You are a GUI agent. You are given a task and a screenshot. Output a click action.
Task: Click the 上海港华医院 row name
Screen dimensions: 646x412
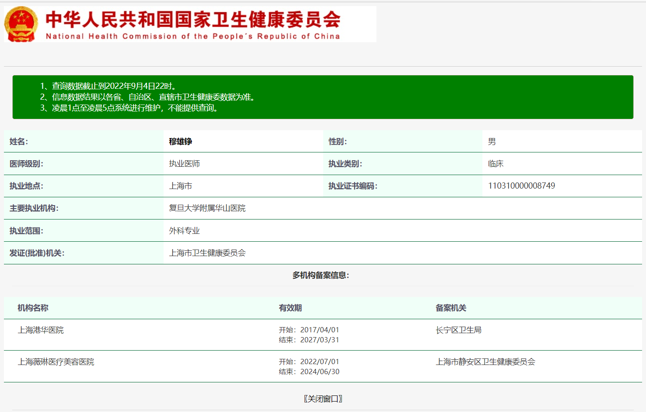41,330
